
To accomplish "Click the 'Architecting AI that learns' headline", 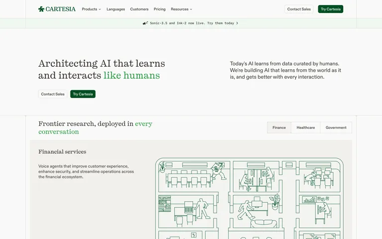I will click(101, 70).
